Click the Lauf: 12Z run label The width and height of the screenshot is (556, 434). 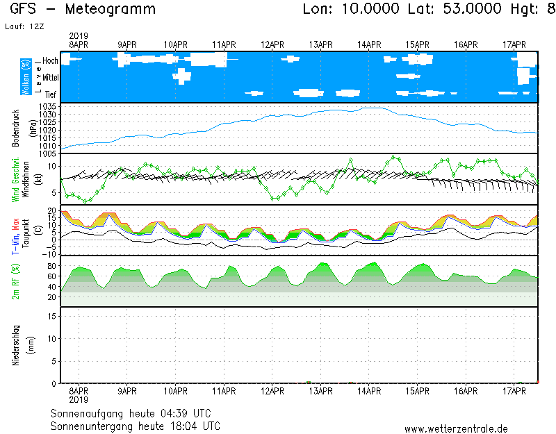(24, 27)
